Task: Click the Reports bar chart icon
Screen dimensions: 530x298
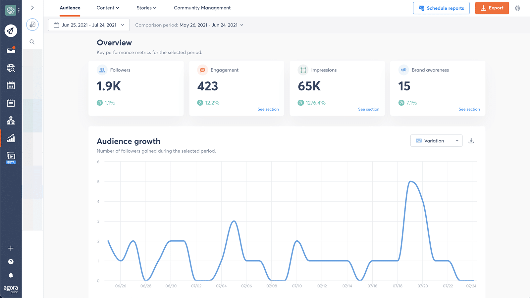Action: 11,138
